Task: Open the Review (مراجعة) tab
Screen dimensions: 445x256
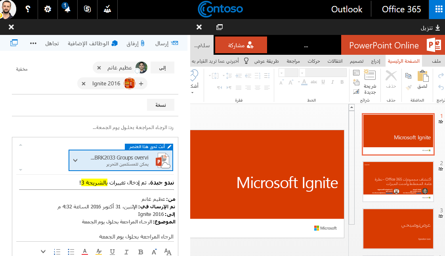Action: 293,61
